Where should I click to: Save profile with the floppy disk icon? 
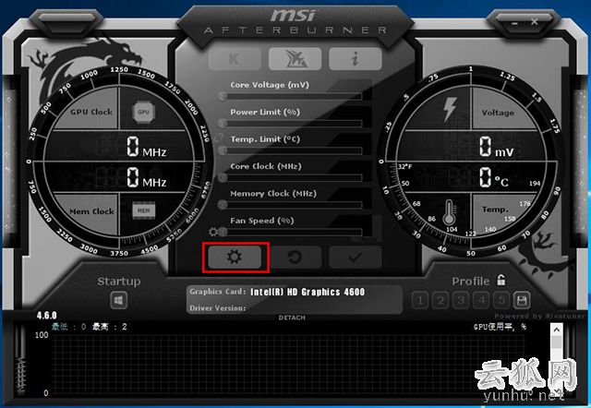[522, 300]
